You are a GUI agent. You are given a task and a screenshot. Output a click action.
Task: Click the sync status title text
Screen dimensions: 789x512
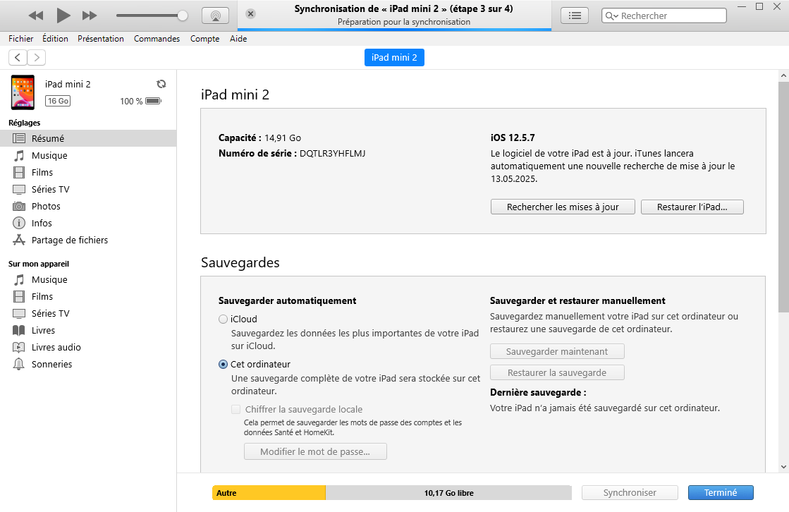tap(403, 8)
